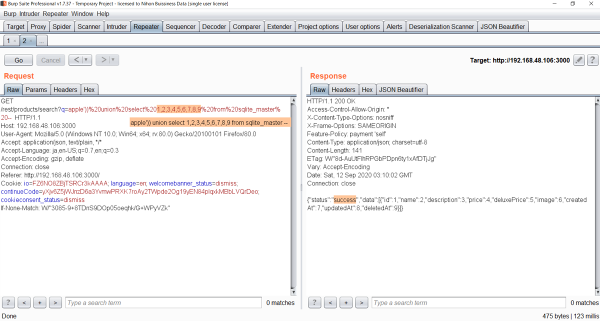Open the forward history dropdown arrow
Viewport: 600px width, 321px height.
pos(113,60)
